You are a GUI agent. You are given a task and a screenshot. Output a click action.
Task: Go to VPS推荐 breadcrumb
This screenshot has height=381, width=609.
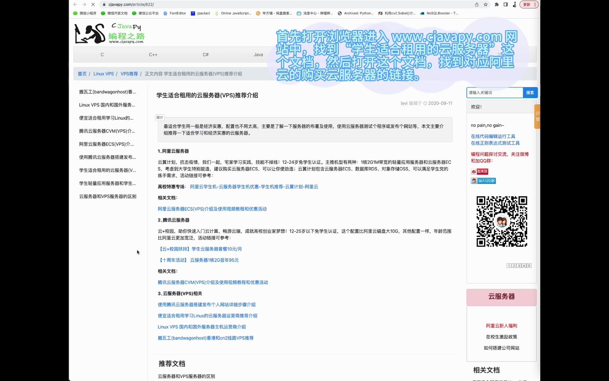(129, 74)
